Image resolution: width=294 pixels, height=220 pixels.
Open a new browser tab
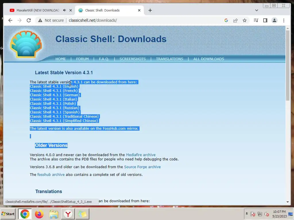point(150,10)
